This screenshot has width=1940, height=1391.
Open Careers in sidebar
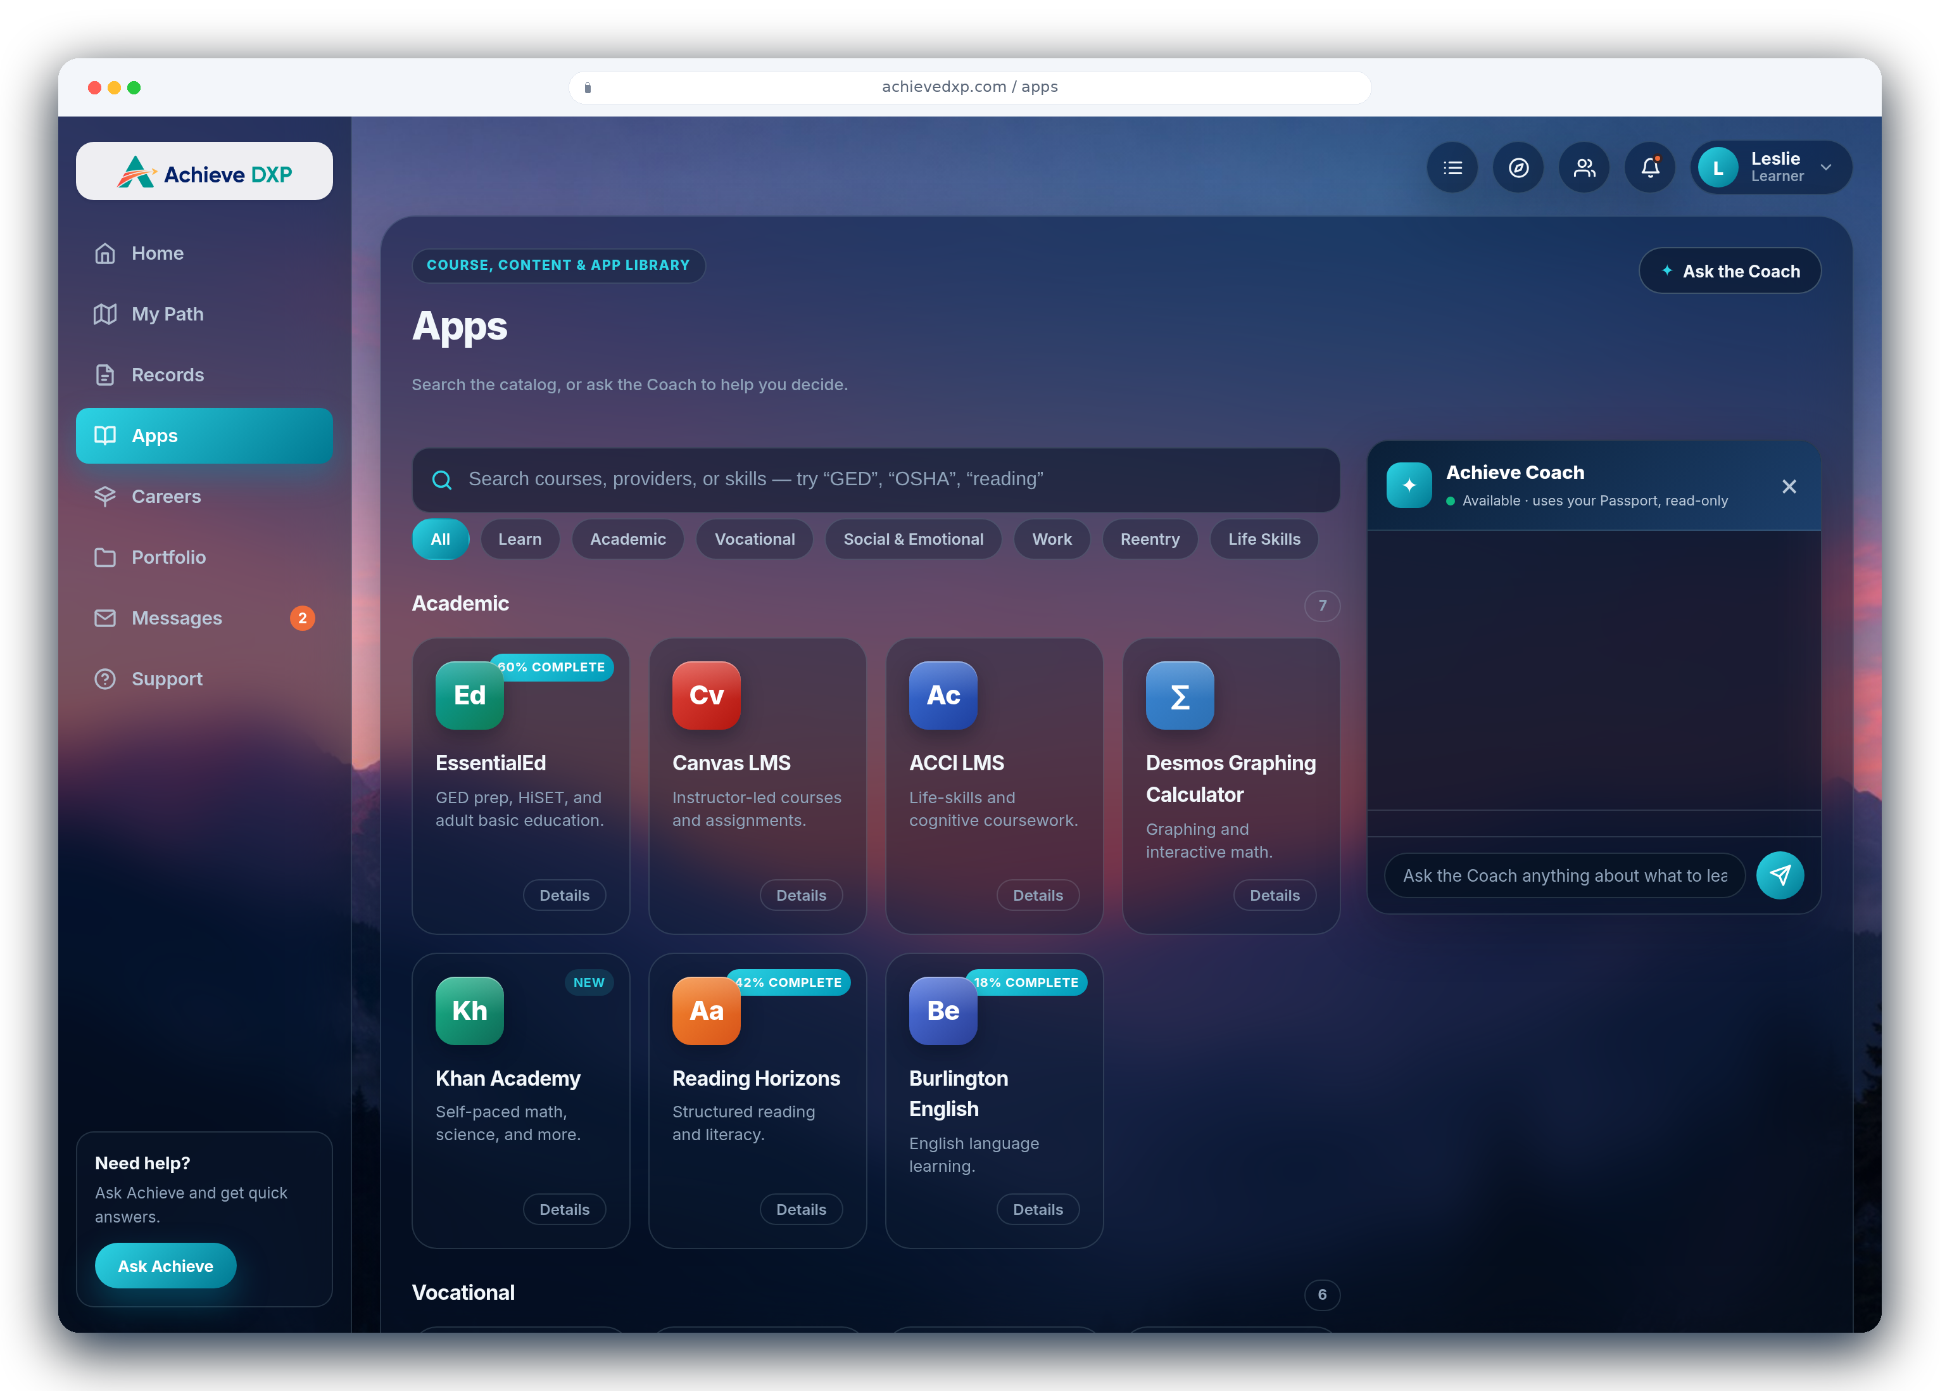205,497
